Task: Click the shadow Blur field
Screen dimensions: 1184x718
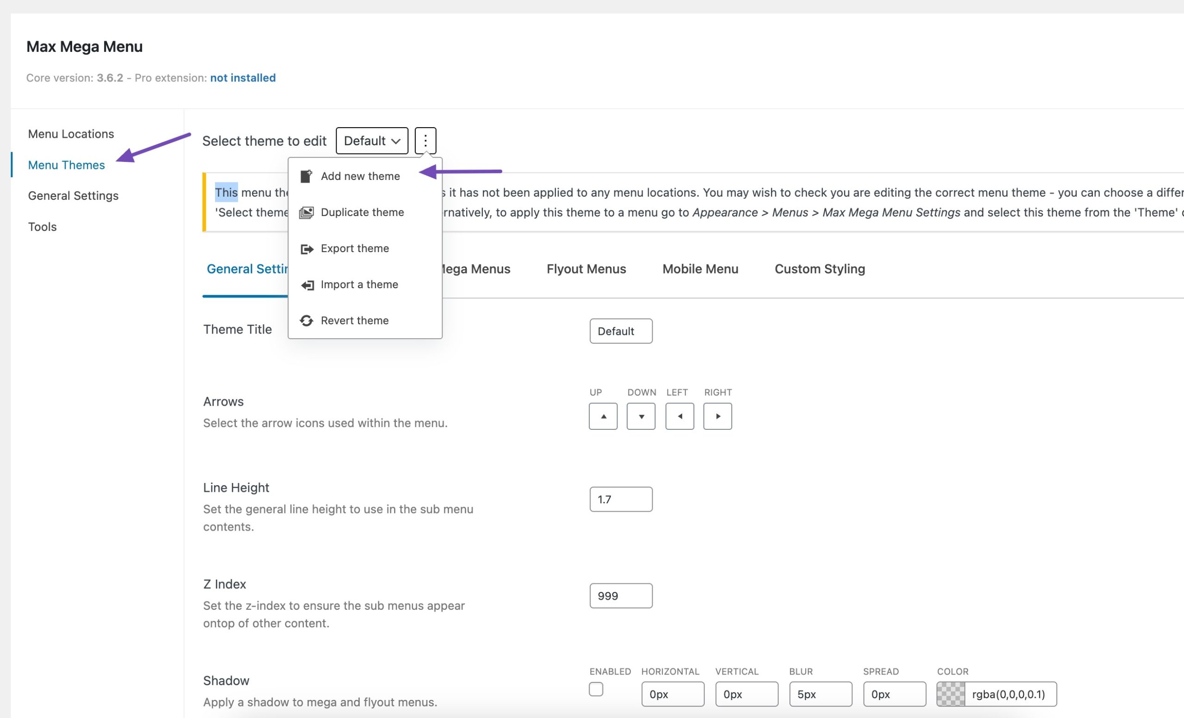Action: point(821,694)
